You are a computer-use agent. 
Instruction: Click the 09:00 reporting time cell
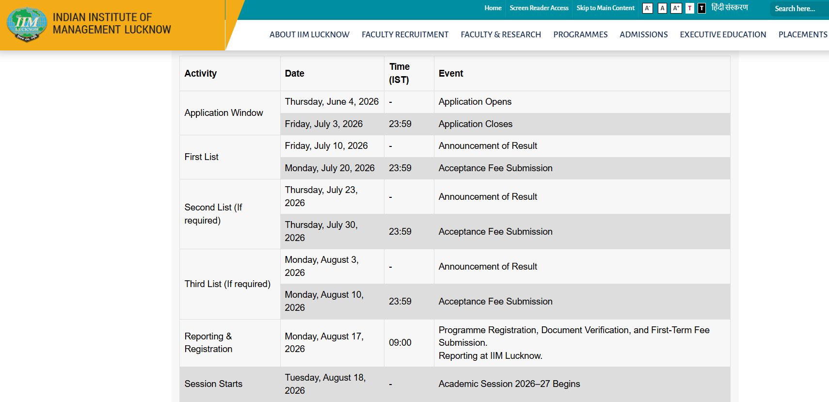click(x=409, y=343)
